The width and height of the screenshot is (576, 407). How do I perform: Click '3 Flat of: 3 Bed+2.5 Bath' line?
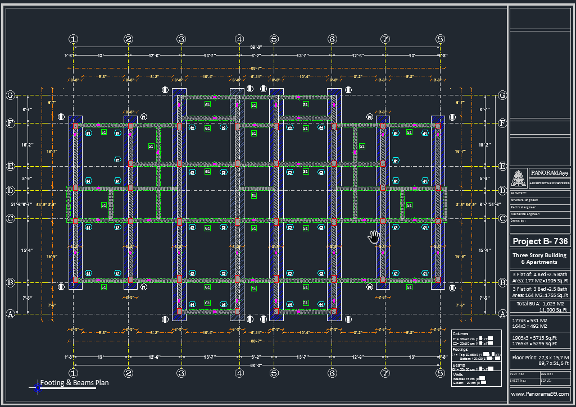click(x=539, y=289)
